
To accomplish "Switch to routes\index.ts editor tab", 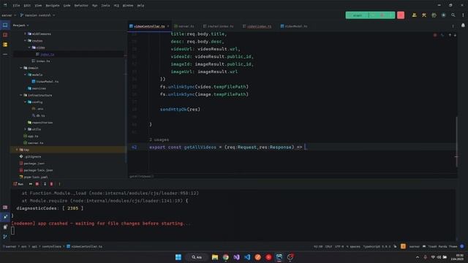I will point(218,26).
